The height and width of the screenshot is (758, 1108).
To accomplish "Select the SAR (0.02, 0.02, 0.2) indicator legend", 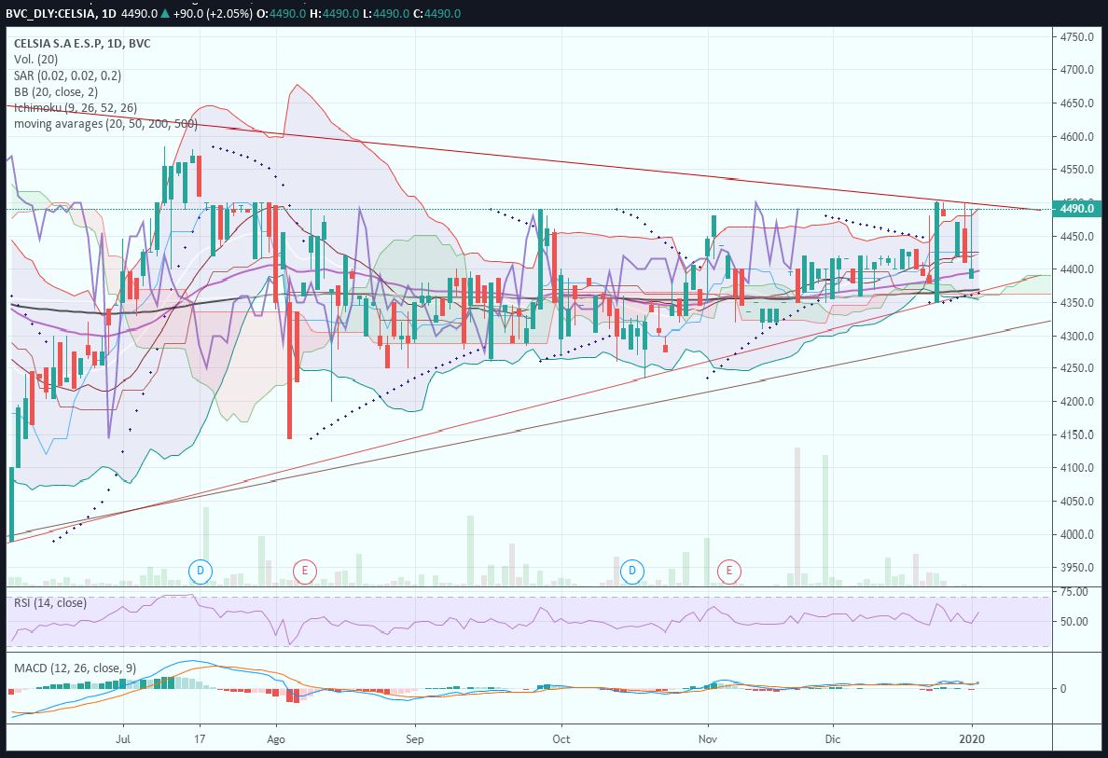I will click(67, 76).
